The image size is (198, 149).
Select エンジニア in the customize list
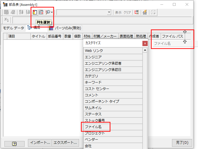pyautogui.click(x=113, y=57)
